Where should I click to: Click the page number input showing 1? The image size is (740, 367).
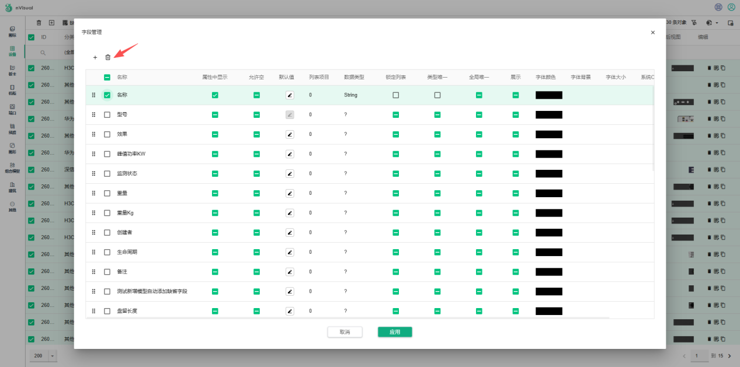coord(699,356)
